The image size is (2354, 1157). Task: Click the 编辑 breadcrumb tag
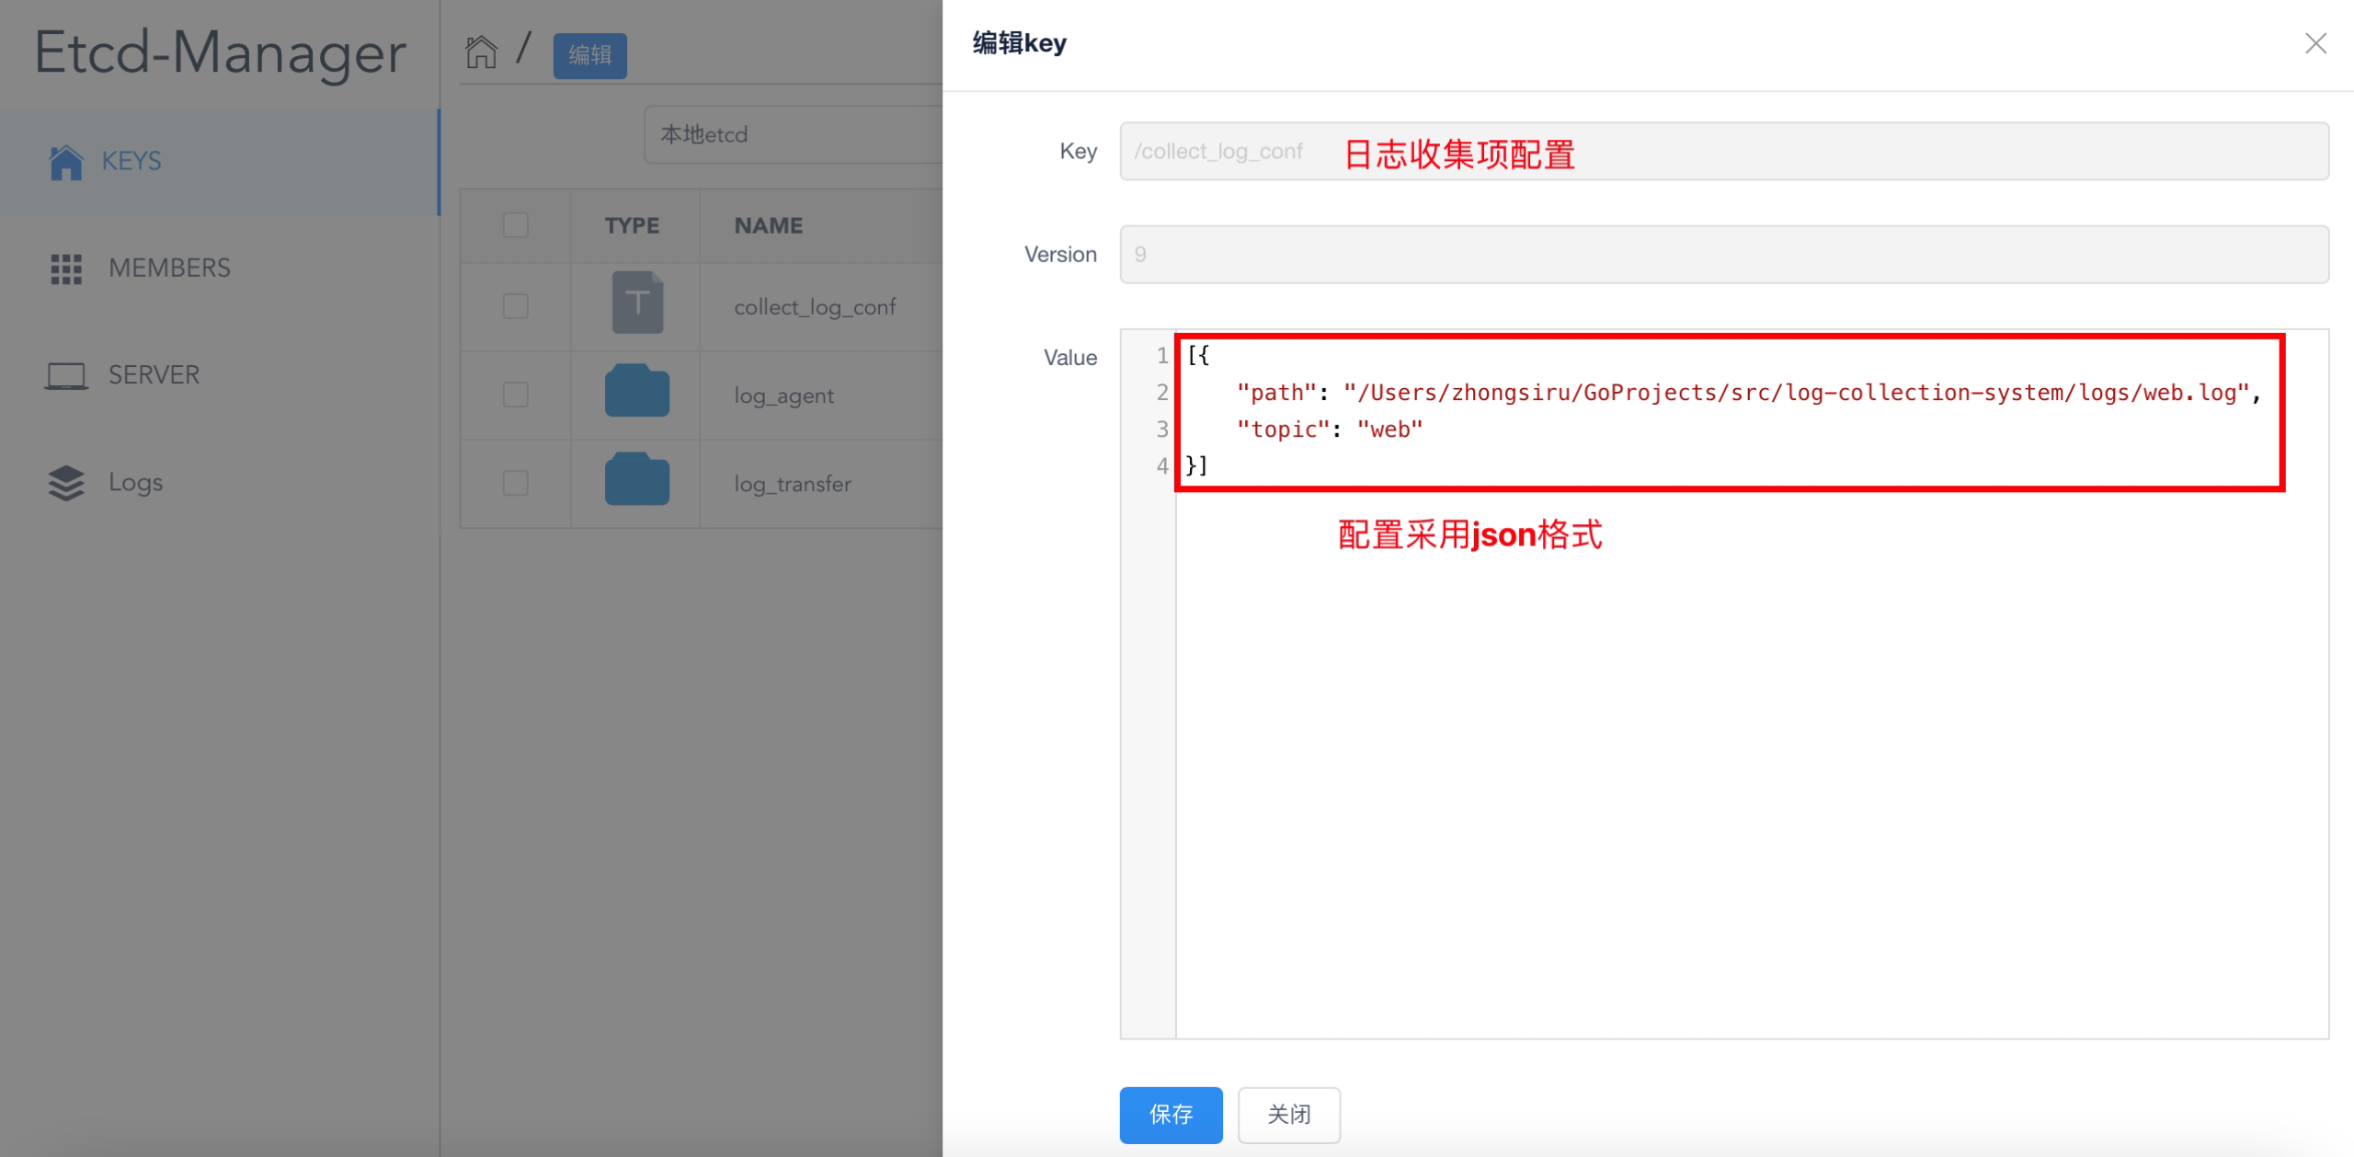pos(590,55)
